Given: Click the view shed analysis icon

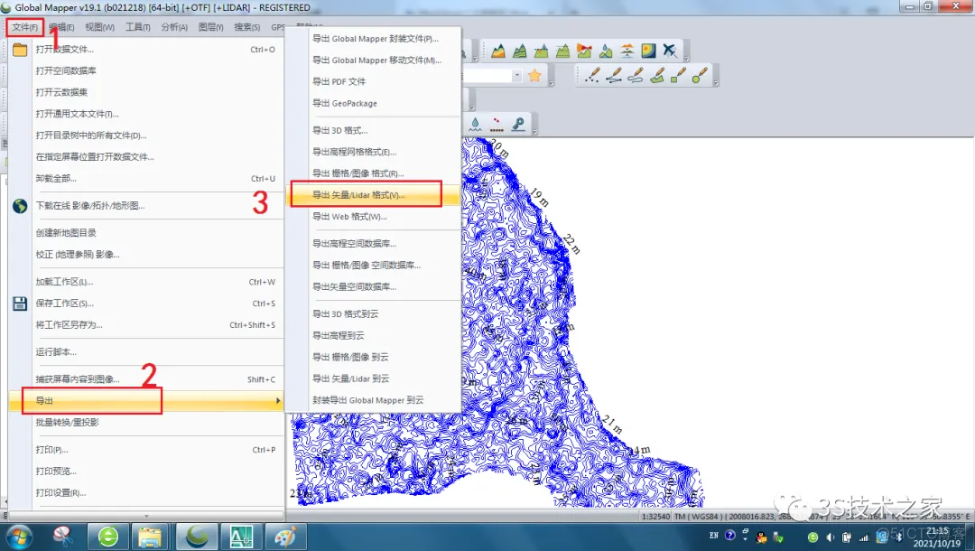Looking at the screenshot, I should (x=584, y=51).
